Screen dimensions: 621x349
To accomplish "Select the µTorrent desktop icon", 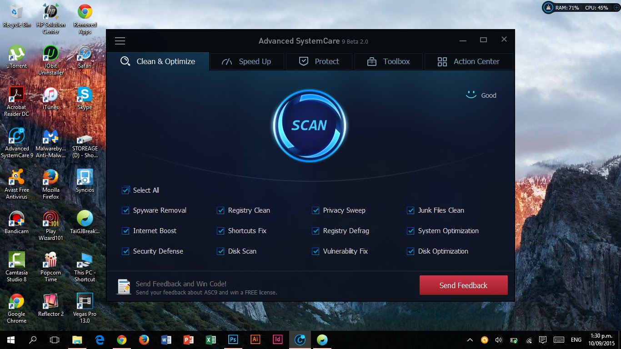I will click(17, 57).
